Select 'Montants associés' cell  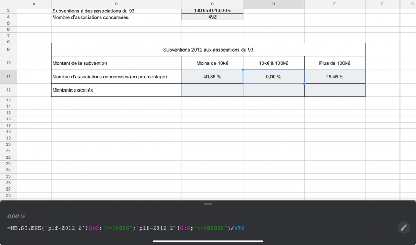coord(116,90)
